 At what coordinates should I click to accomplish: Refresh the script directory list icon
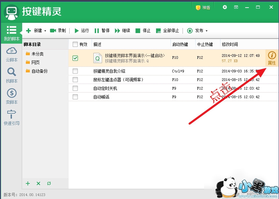pos(49,183)
